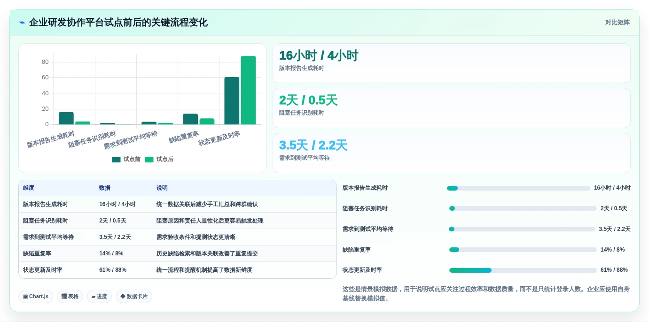Click the footnote paragraph about 情景模拟数据

pyautogui.click(x=486, y=294)
